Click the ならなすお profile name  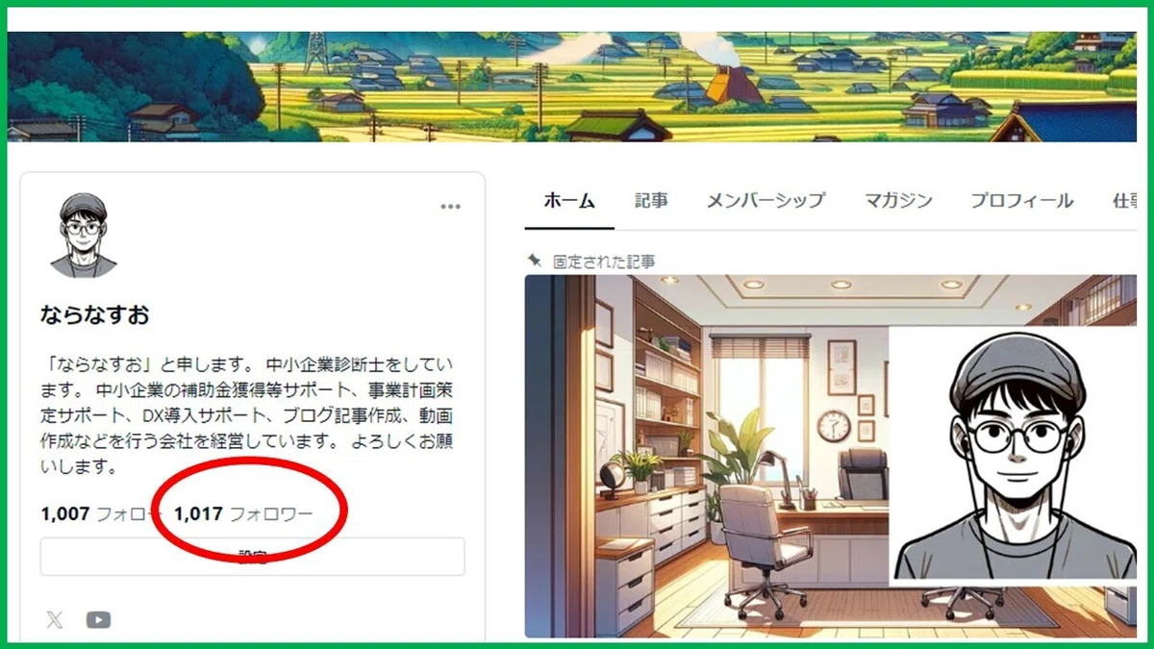(x=94, y=315)
